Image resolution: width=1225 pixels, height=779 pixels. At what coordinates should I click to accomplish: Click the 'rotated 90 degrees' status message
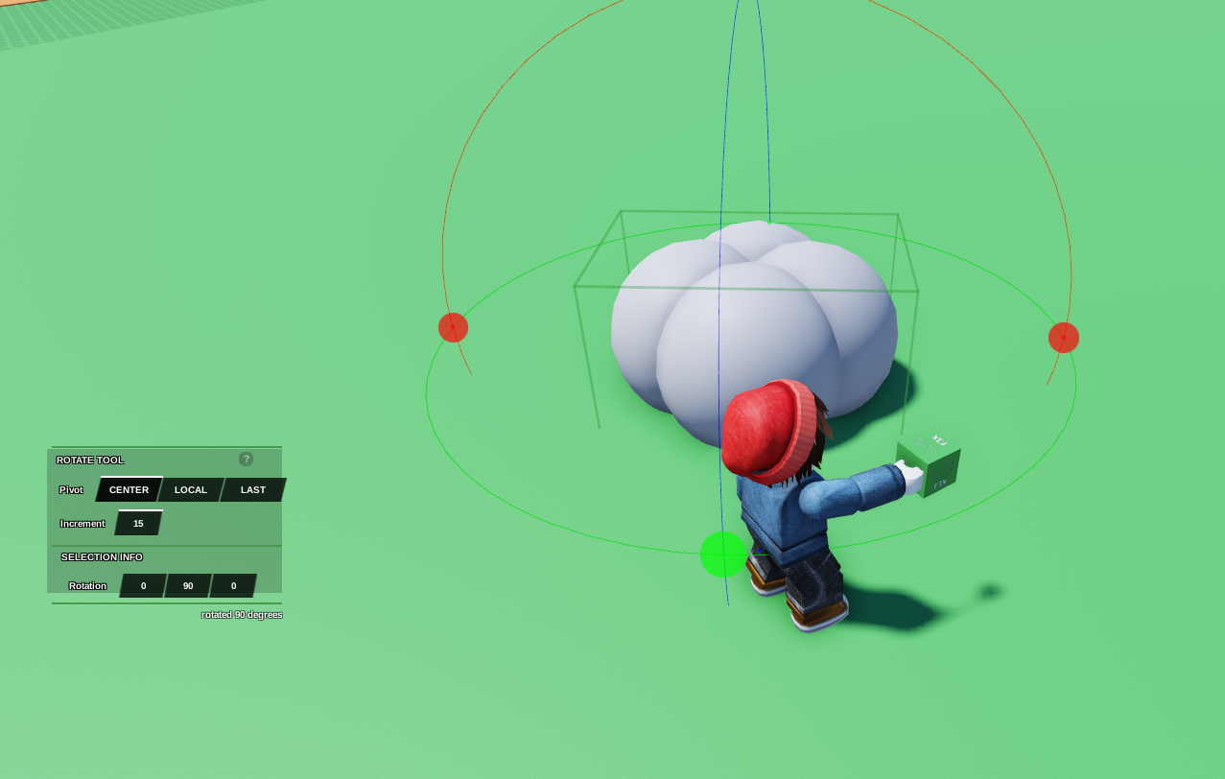[242, 615]
